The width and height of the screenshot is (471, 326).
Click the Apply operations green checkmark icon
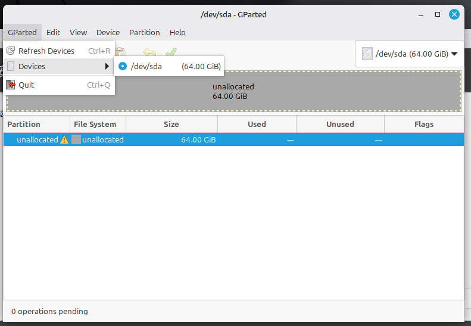(171, 53)
